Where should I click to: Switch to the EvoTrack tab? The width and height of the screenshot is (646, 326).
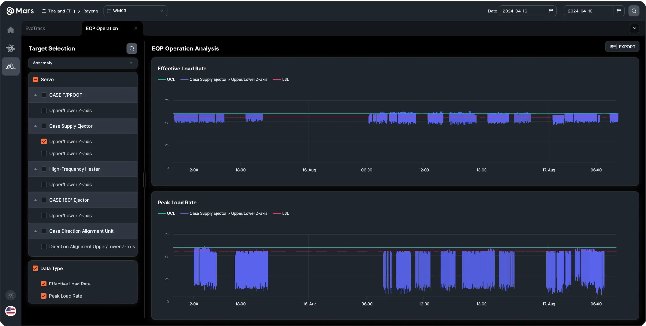click(x=36, y=28)
